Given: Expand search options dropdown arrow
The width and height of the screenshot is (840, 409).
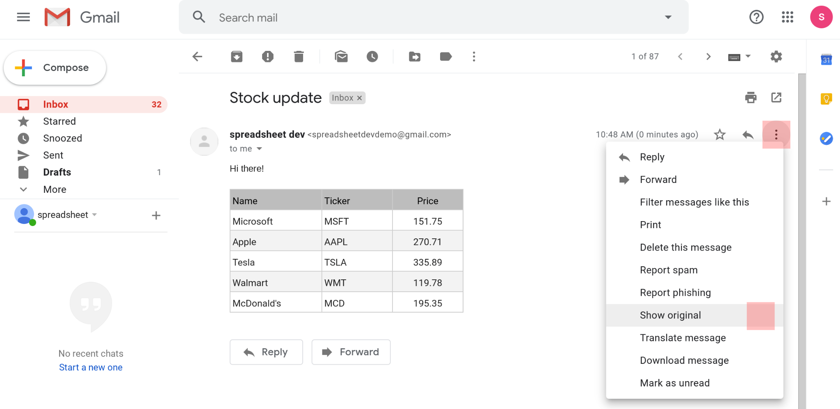Looking at the screenshot, I should coord(668,17).
